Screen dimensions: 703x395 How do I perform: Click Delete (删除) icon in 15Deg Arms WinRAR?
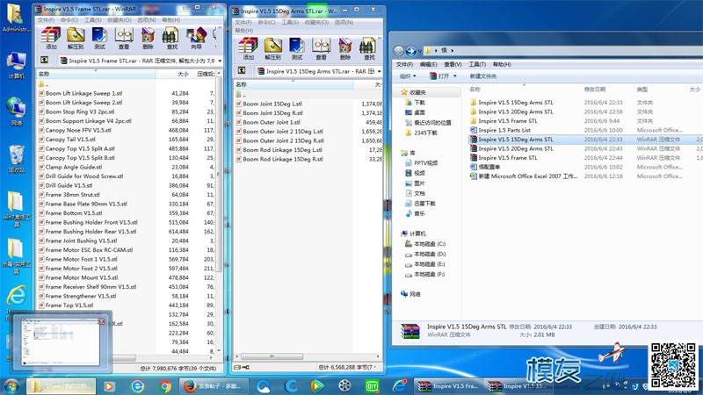(x=344, y=48)
